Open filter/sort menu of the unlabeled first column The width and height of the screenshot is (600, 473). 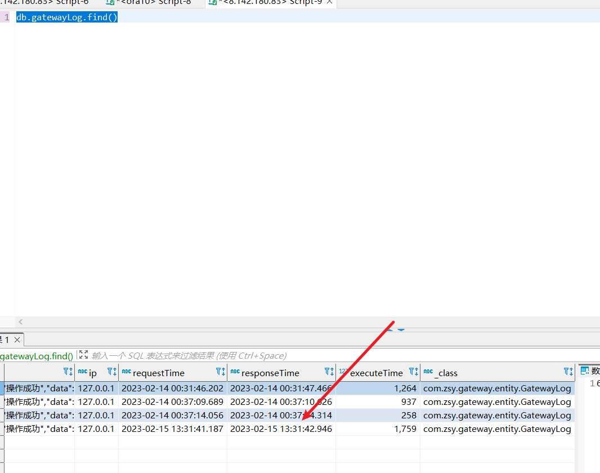click(x=68, y=372)
